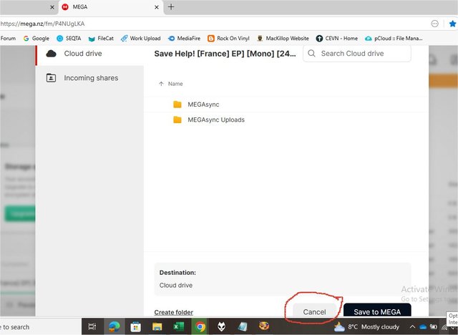Click the Destination Cloud drive text
The width and height of the screenshot is (458, 335).
click(176, 286)
